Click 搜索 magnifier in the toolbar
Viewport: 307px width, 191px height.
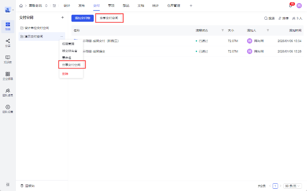pyautogui.click(x=269, y=18)
